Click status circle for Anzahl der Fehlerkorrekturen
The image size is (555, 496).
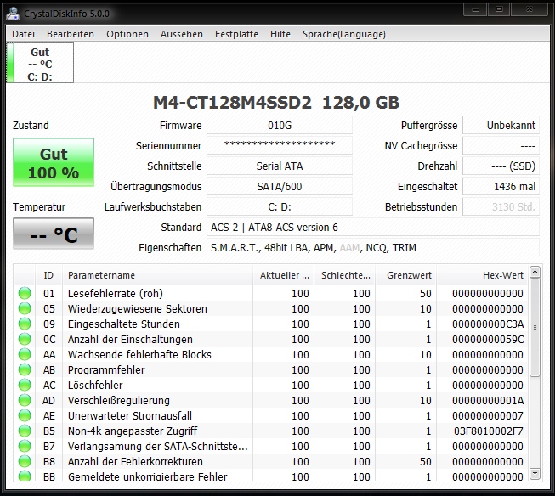25,461
